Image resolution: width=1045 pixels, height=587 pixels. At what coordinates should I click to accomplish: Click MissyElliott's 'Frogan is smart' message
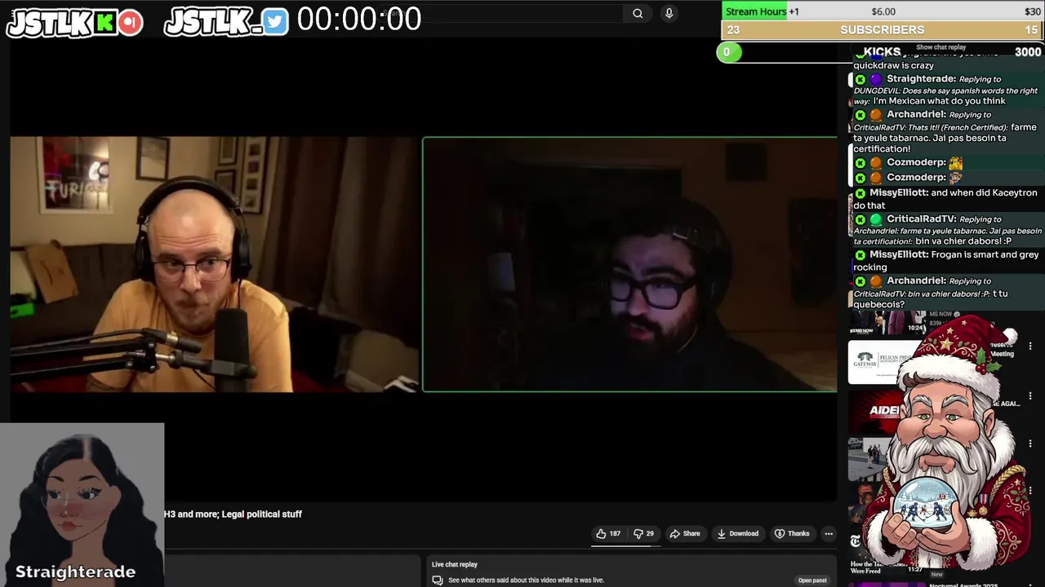pos(945,261)
